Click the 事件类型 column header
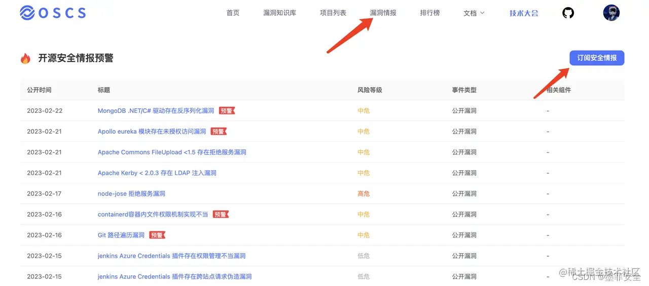649x286 pixels. [464, 90]
